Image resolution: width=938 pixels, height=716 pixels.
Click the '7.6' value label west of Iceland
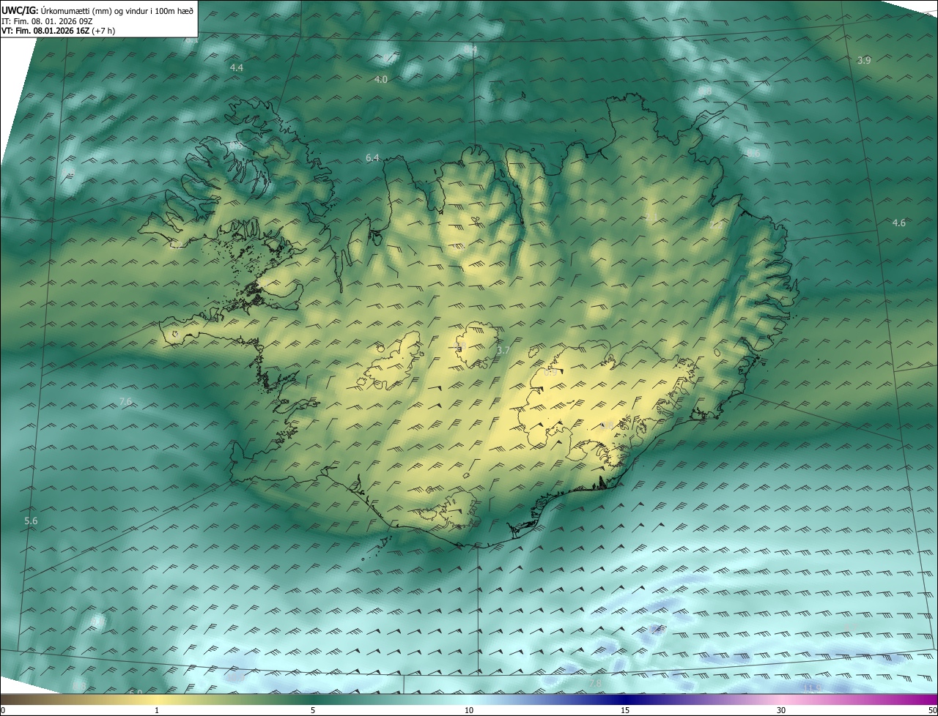tap(125, 401)
